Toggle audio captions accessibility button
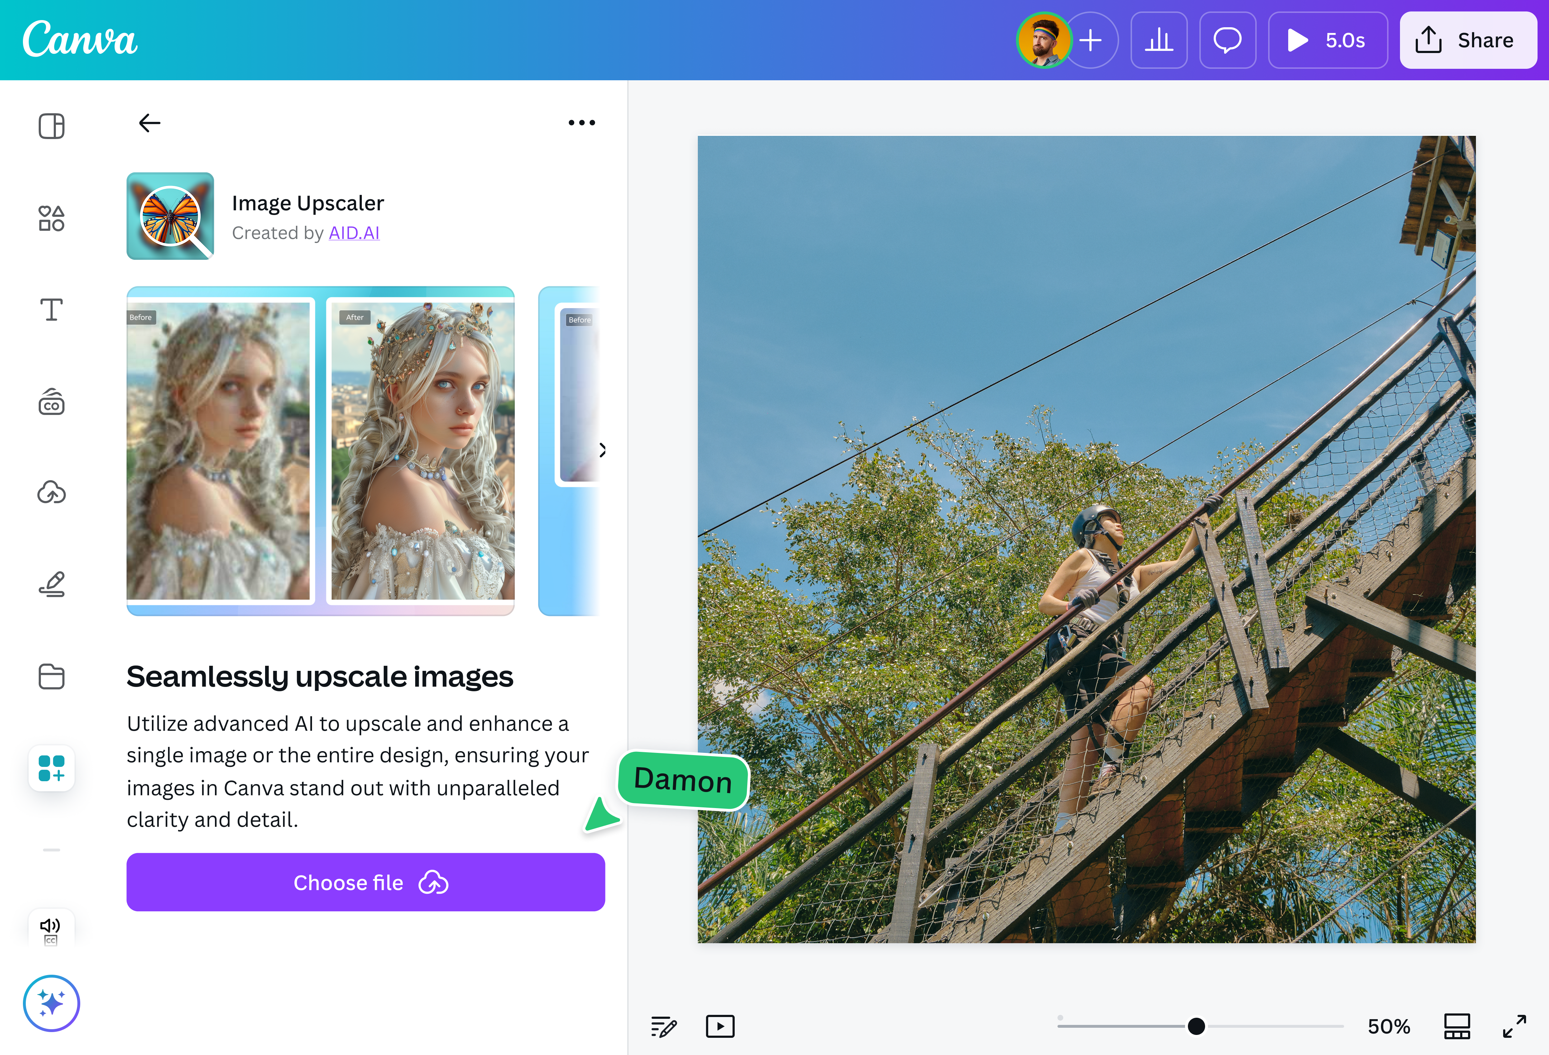The image size is (1549, 1055). pos(51,929)
